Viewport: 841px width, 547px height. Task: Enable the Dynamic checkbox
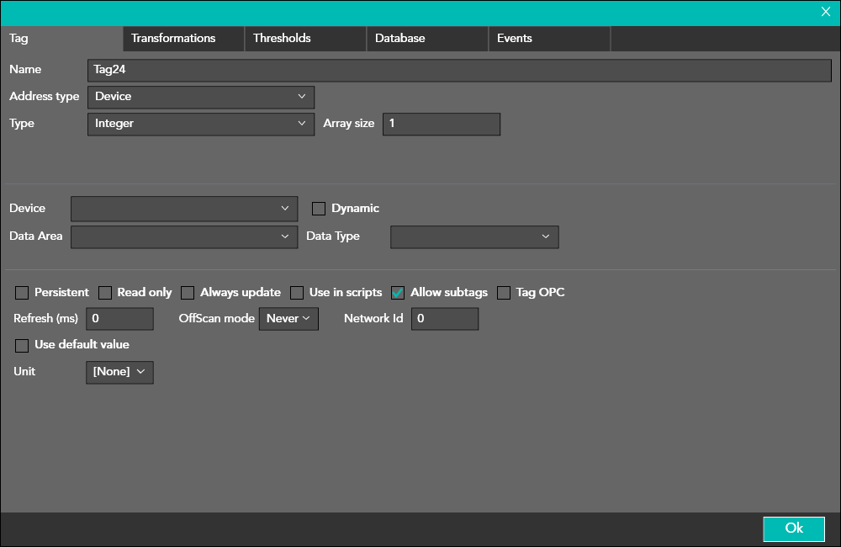(x=319, y=209)
